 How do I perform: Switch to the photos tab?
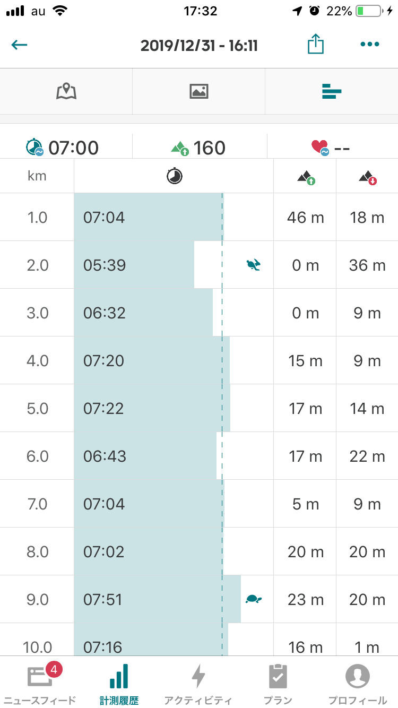[x=198, y=91]
